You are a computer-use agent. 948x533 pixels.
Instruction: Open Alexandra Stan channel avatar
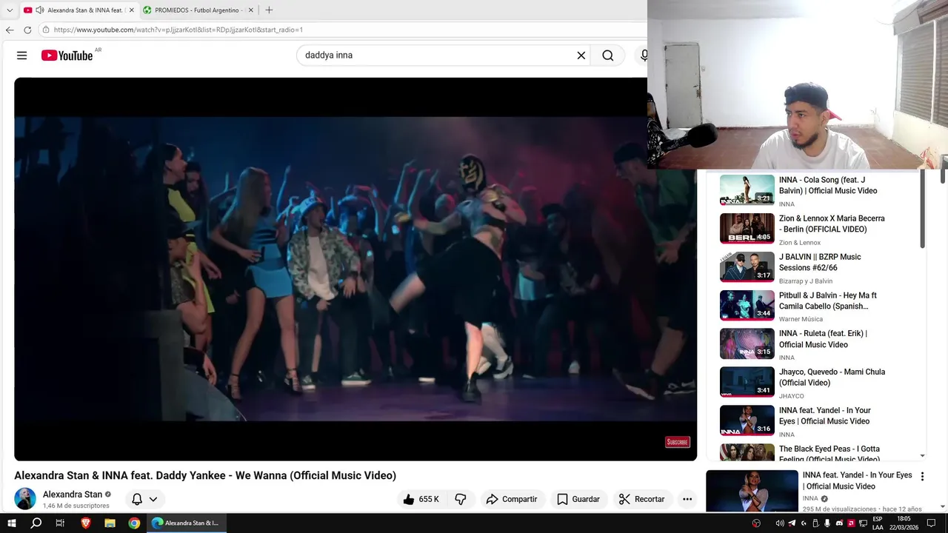point(25,499)
